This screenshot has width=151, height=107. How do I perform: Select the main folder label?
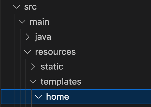tap(40, 22)
